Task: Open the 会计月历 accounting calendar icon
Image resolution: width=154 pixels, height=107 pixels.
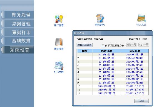Action: (x=141, y=20)
